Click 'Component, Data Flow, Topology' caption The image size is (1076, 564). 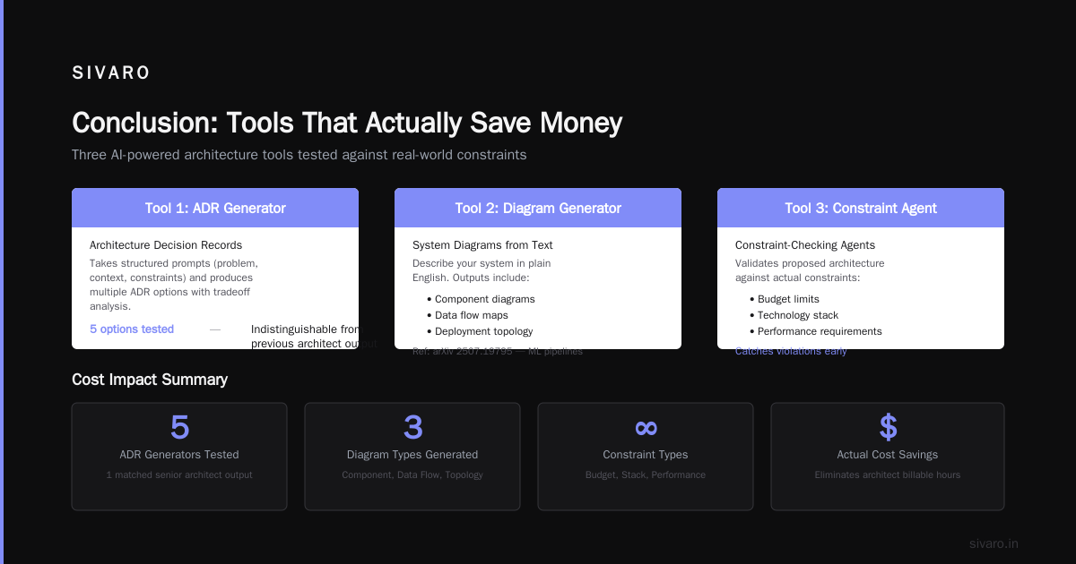pyautogui.click(x=412, y=474)
